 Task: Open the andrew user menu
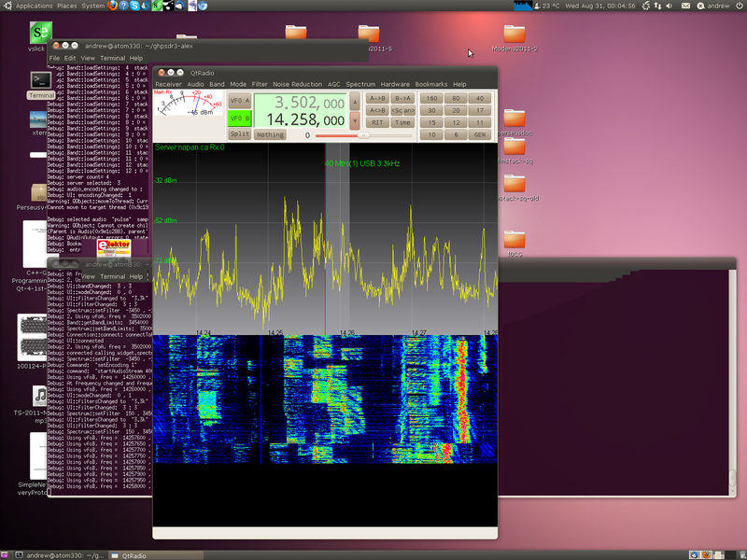pos(713,6)
